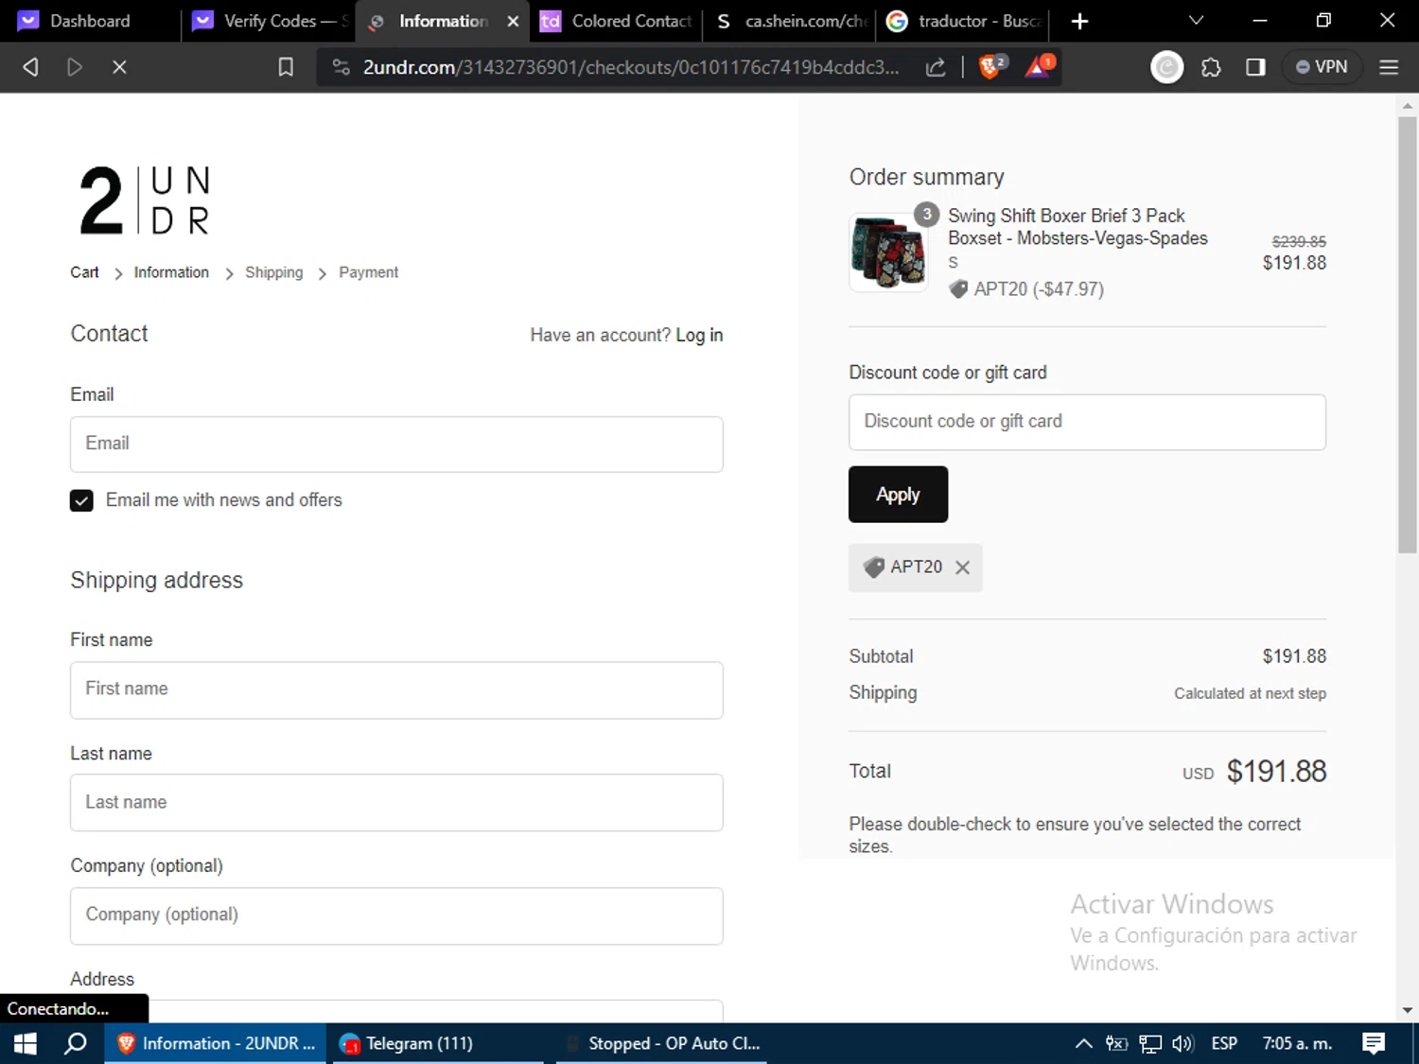Click the Swing Shift Boxer Brief product title
The width and height of the screenshot is (1419, 1064).
pos(1077,227)
